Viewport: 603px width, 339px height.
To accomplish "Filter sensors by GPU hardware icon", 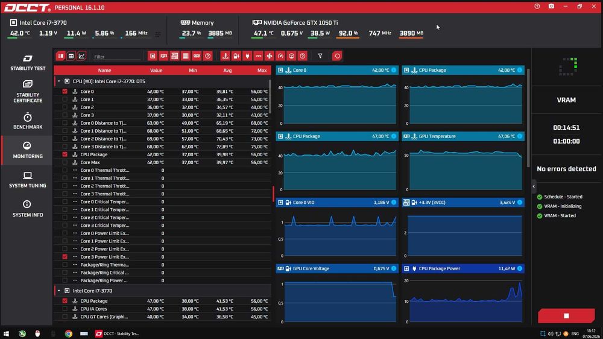I will (164, 56).
